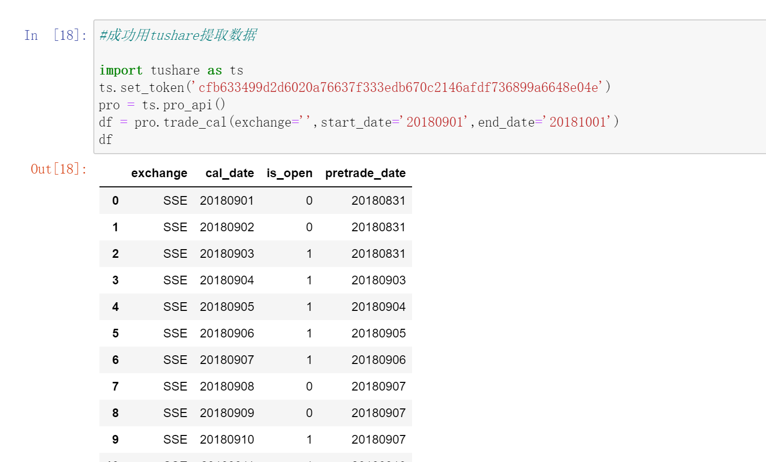This screenshot has height=462, width=766.
Task: Click row index 9 in the table
Action: click(x=115, y=440)
